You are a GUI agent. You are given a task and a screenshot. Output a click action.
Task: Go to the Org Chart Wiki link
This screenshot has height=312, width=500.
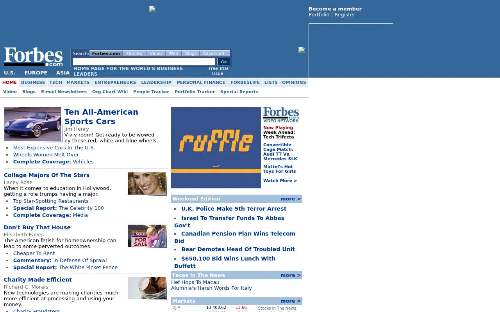[x=110, y=92]
